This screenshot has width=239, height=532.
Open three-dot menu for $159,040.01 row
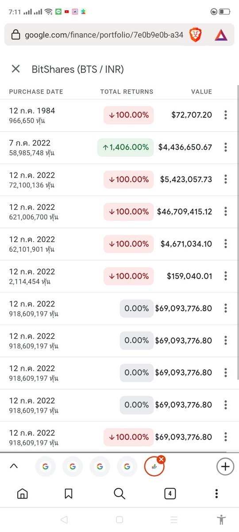click(226, 276)
